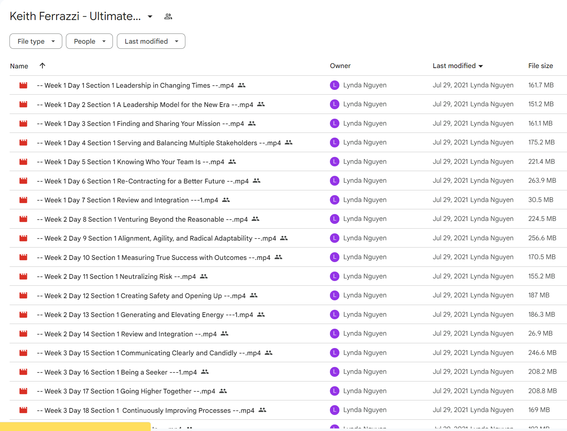Click the 161.7 MB file size cell
567x431 pixels.
coord(541,85)
